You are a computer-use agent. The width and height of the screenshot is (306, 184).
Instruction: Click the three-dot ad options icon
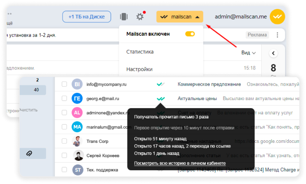[x=277, y=35]
